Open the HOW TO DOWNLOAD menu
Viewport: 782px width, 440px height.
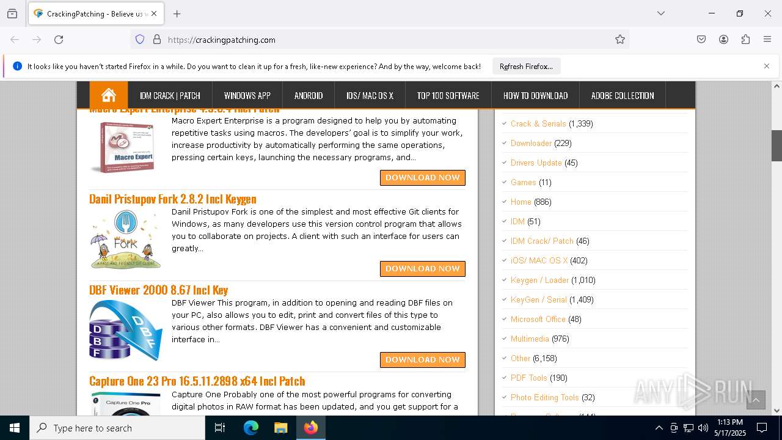click(x=535, y=95)
